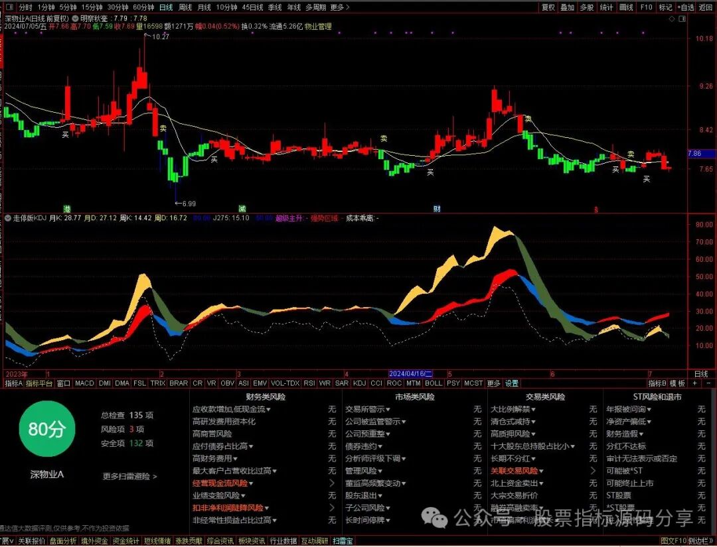This screenshot has width=717, height=547.
Task: Click the round icon before 走停版KDJ
Action: point(8,218)
